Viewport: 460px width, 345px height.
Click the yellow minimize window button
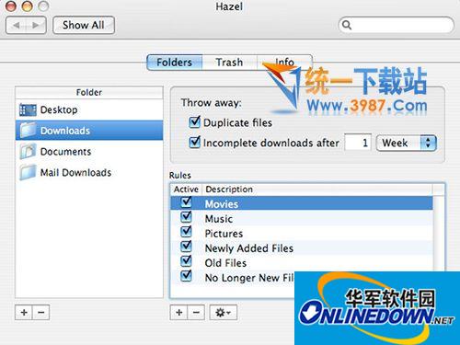27,6
